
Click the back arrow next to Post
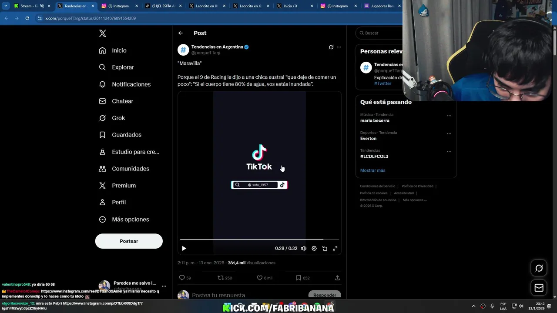click(181, 33)
